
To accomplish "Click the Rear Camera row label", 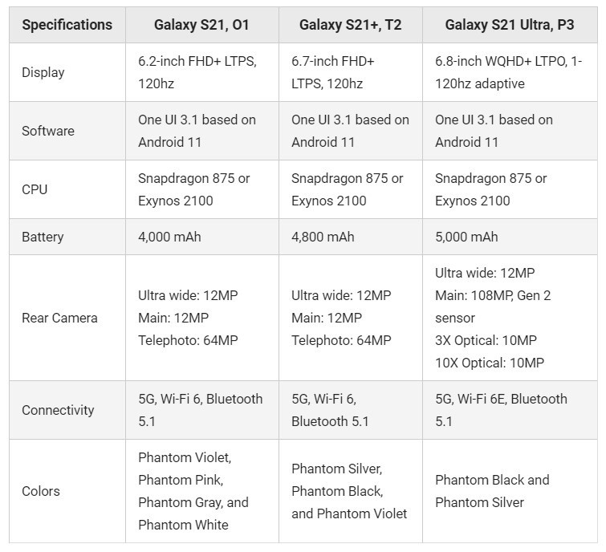I will click(x=59, y=318).
